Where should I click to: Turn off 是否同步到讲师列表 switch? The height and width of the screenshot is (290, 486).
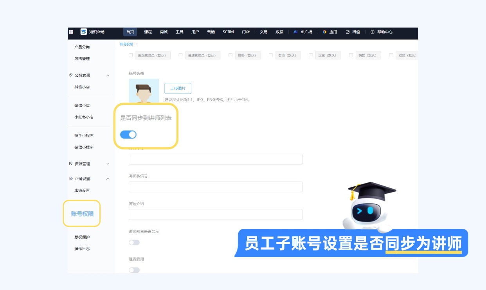tap(128, 135)
